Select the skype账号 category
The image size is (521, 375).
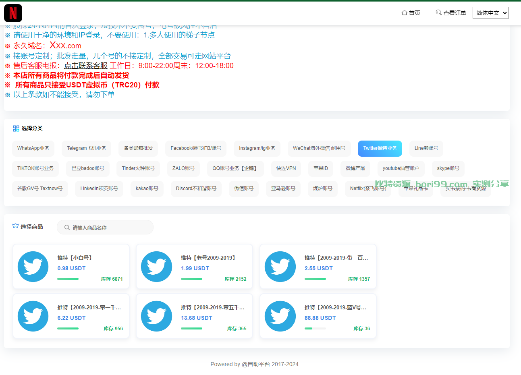pos(448,168)
